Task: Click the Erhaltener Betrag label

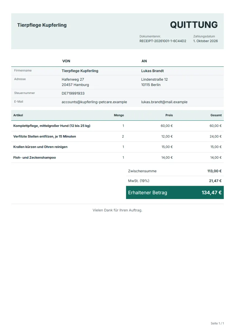Action: [147, 193]
